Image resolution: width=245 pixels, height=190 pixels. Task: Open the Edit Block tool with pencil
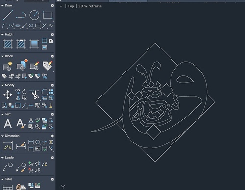point(34,66)
